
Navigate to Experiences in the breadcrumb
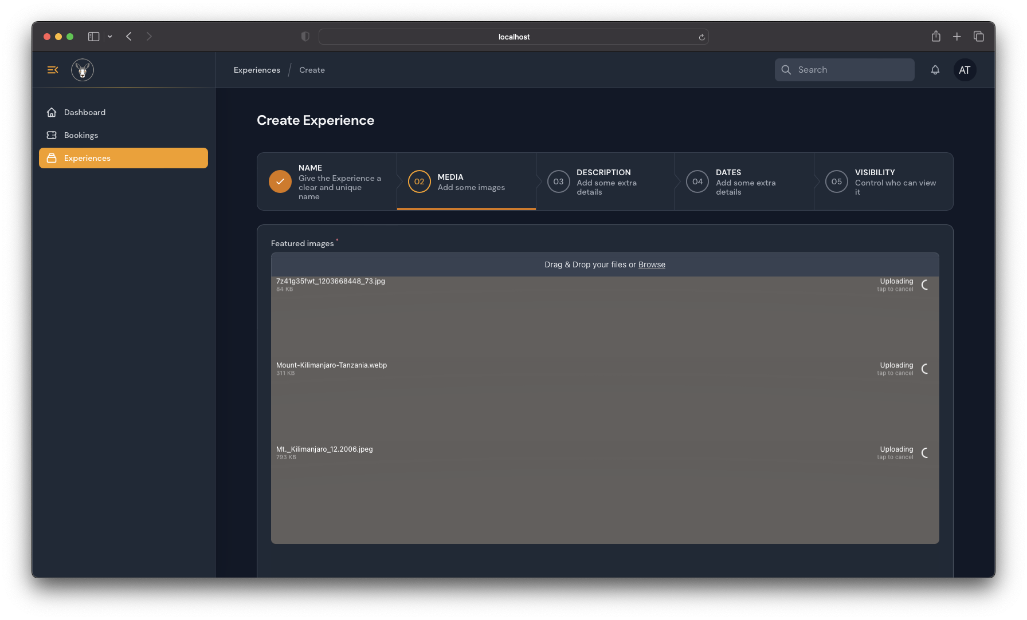[257, 70]
